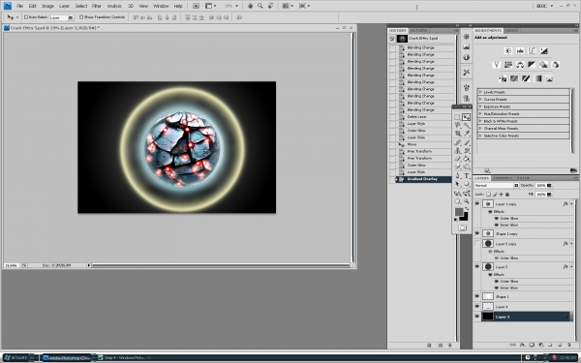Hide the Layer 1 copy layer

tap(477, 203)
